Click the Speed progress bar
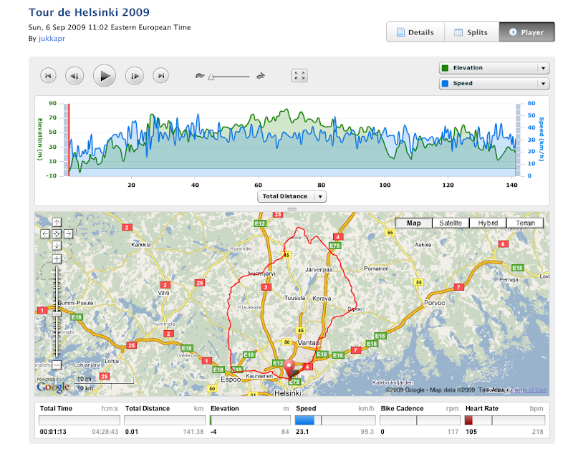The image size is (573, 459). tap(335, 420)
